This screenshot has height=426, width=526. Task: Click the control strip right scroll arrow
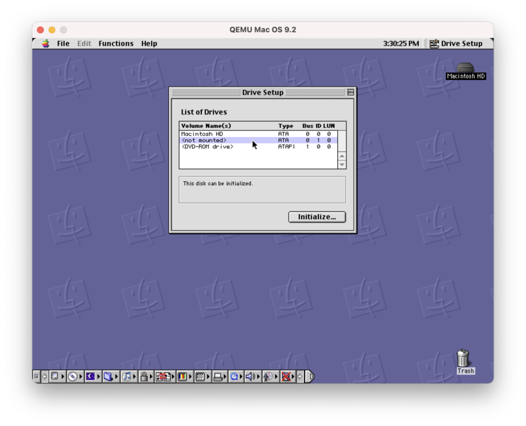tap(300, 376)
